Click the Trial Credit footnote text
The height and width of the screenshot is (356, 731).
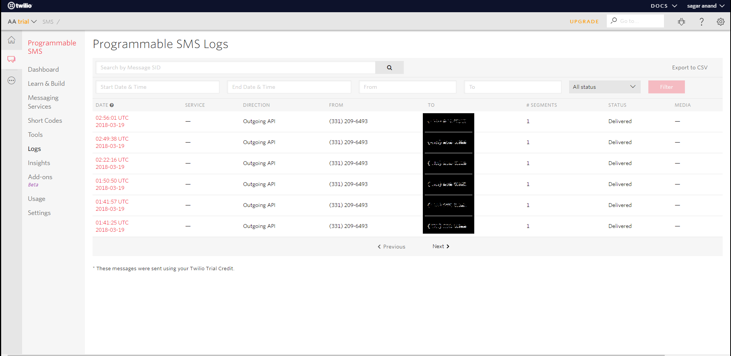[163, 268]
